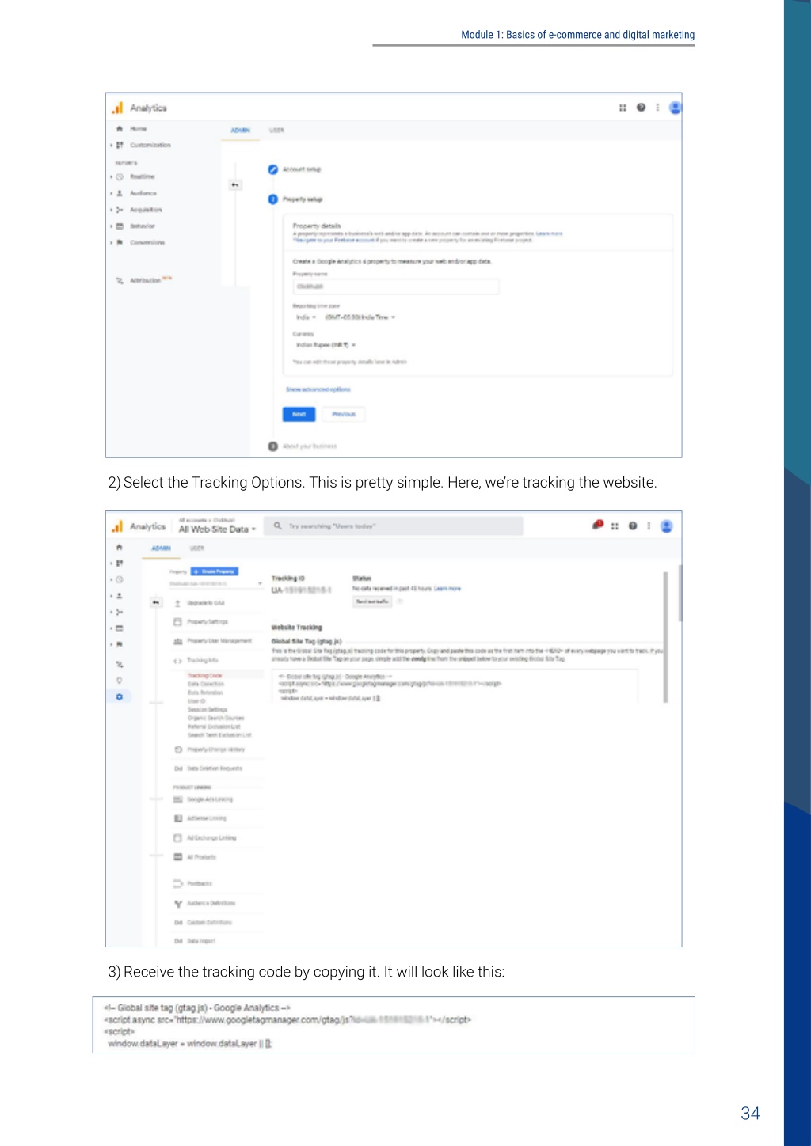Select Tracking Code in the property menu
This screenshot has width=811, height=1146.
click(205, 676)
